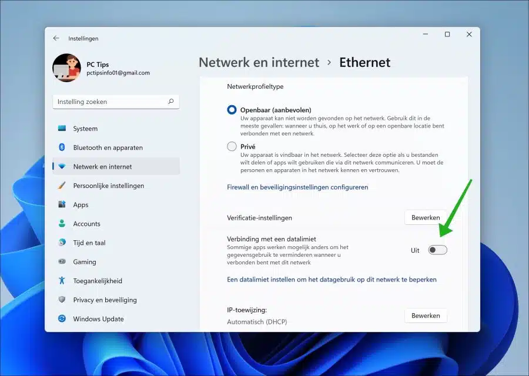The width and height of the screenshot is (529, 376).
Task: Click the Windows Update sync icon
Action: [62, 318]
